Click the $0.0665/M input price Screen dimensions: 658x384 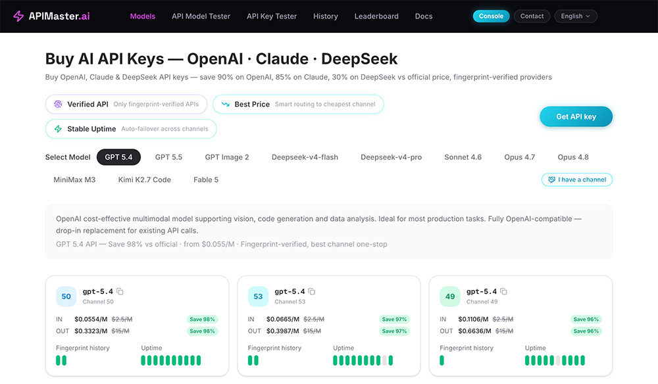pos(283,320)
